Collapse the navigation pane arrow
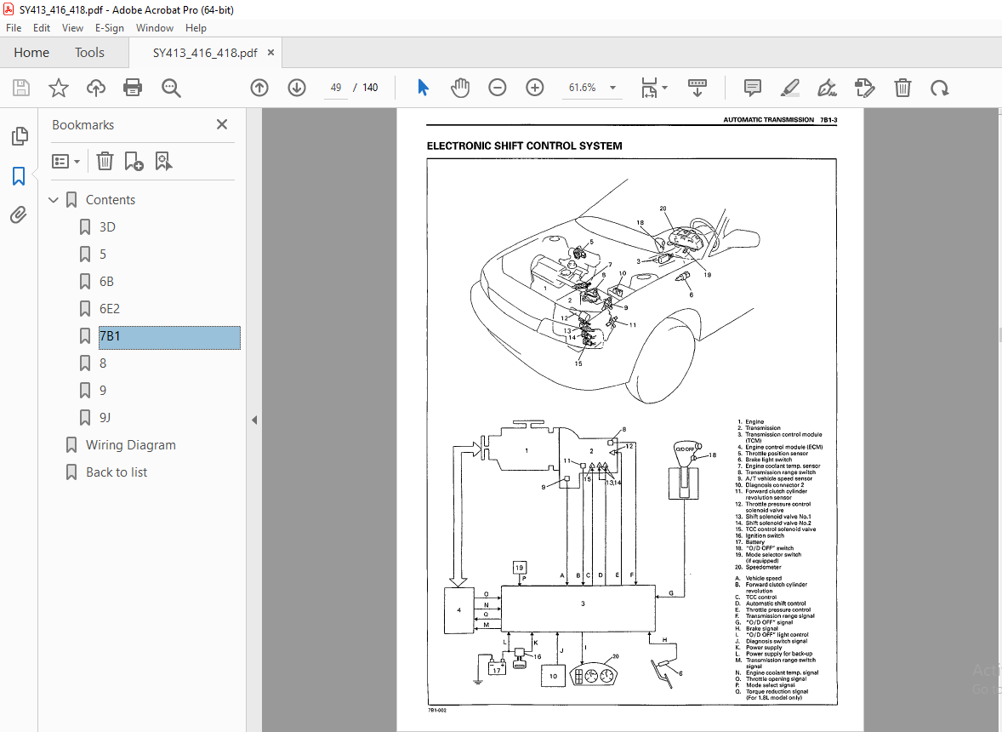The height and width of the screenshot is (732, 1002). (x=254, y=420)
